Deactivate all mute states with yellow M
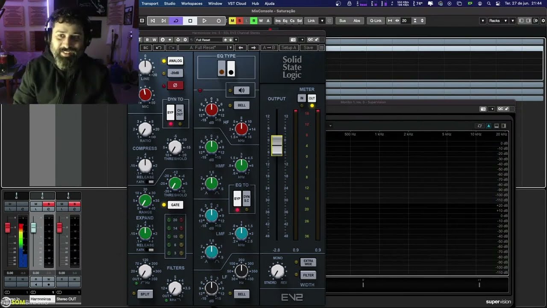547x308 pixels. (x=232, y=21)
